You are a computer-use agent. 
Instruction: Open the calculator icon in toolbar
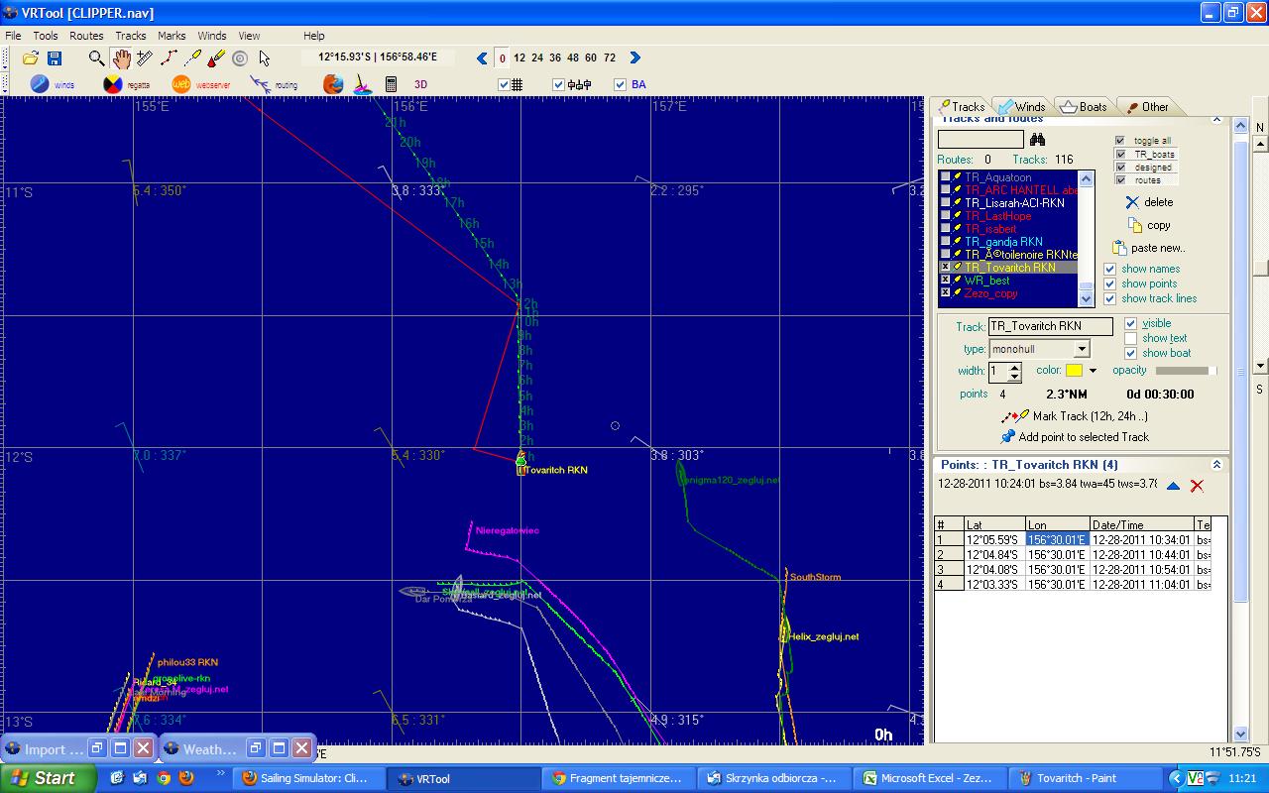pyautogui.click(x=391, y=84)
